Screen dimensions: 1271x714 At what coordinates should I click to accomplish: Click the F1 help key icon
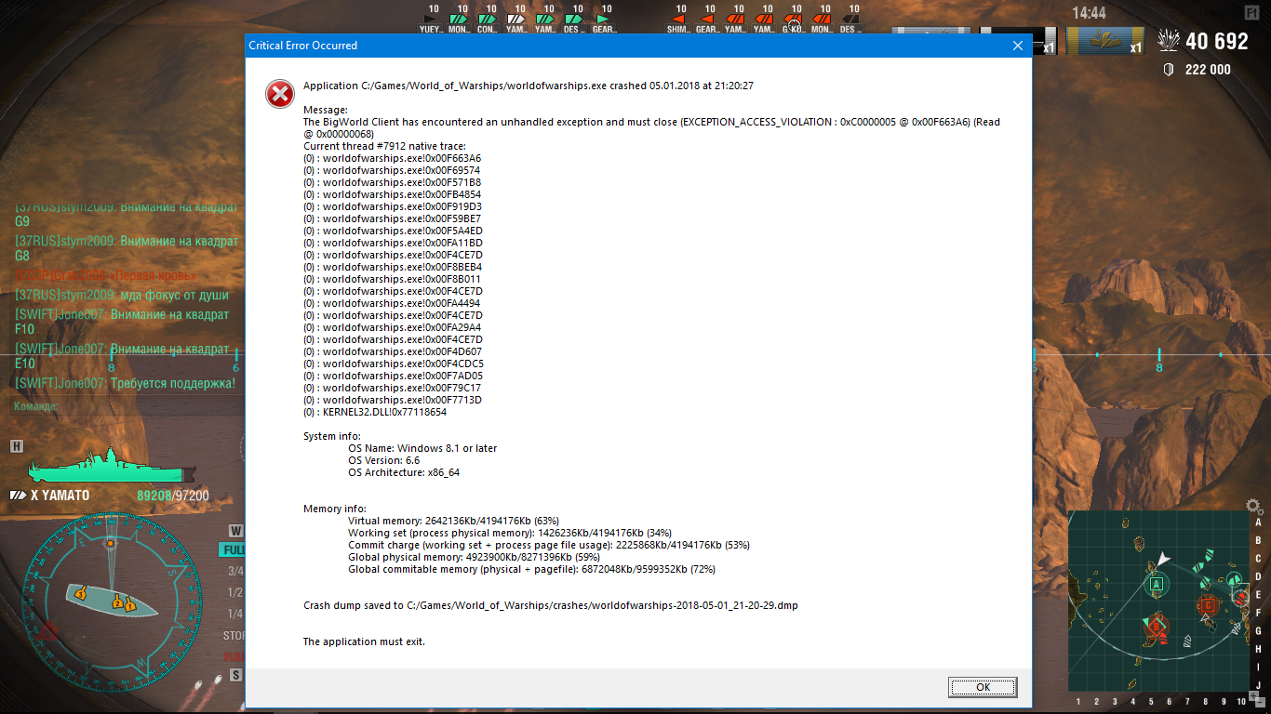[x=1252, y=13]
